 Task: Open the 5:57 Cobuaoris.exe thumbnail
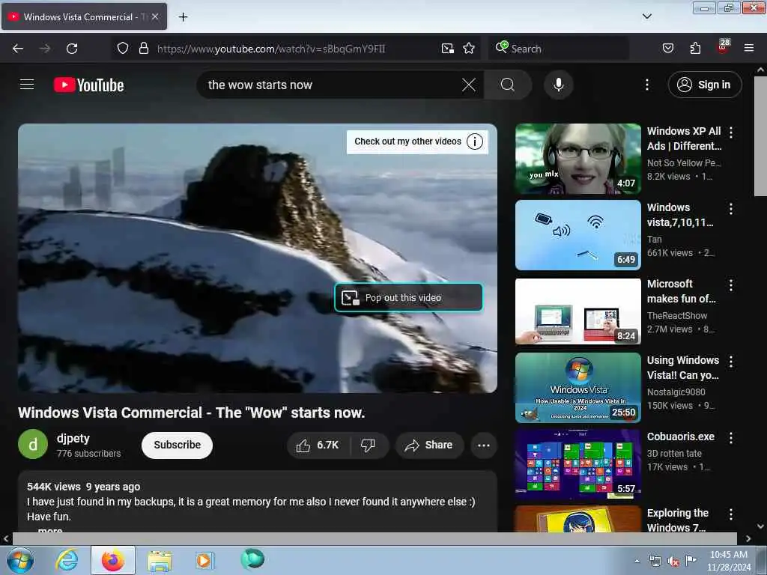577,464
